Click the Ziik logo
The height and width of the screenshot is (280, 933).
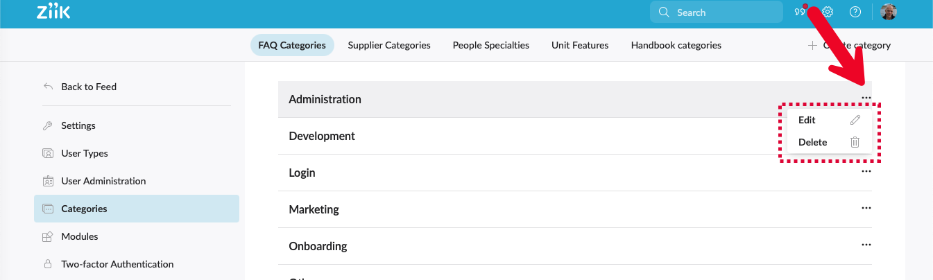[x=53, y=12]
